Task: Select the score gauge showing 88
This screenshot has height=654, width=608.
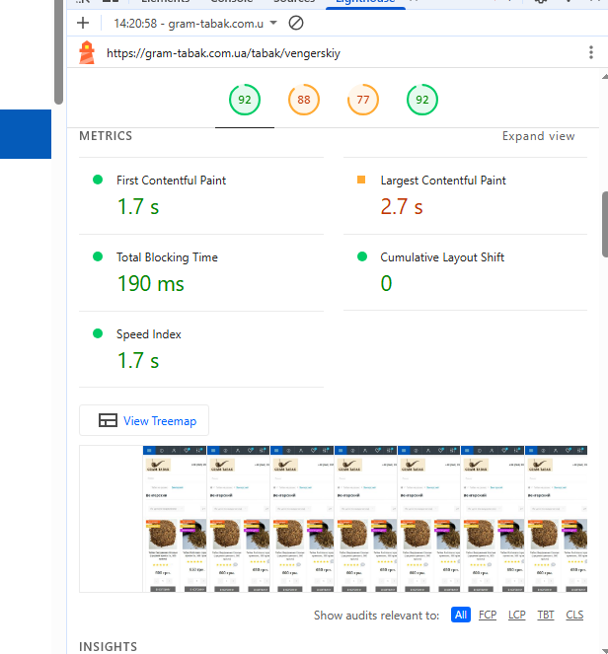Action: coord(304,100)
